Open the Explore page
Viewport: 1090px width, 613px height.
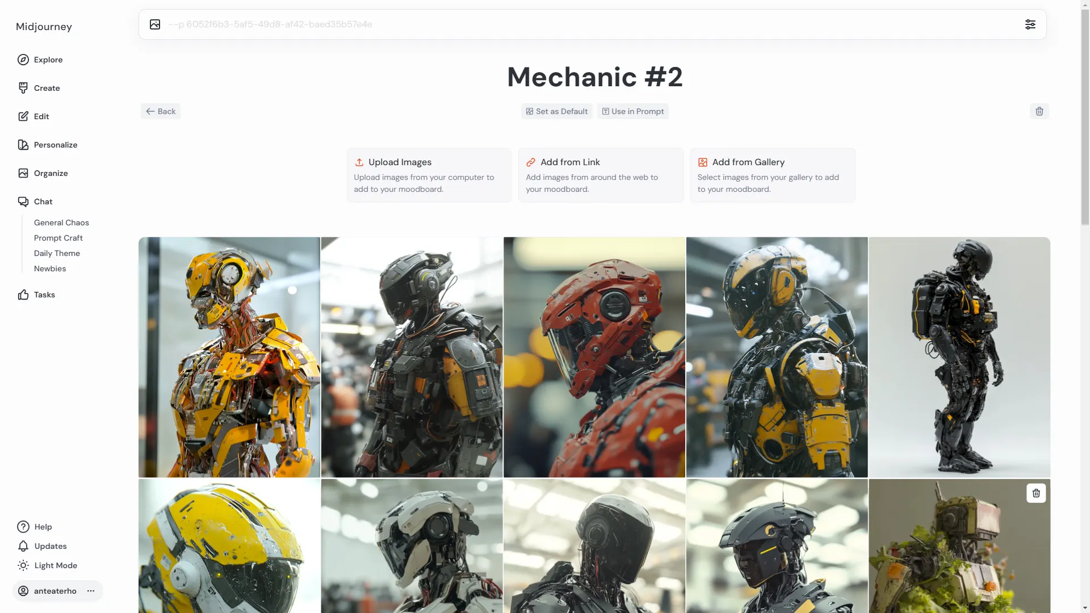(x=48, y=60)
